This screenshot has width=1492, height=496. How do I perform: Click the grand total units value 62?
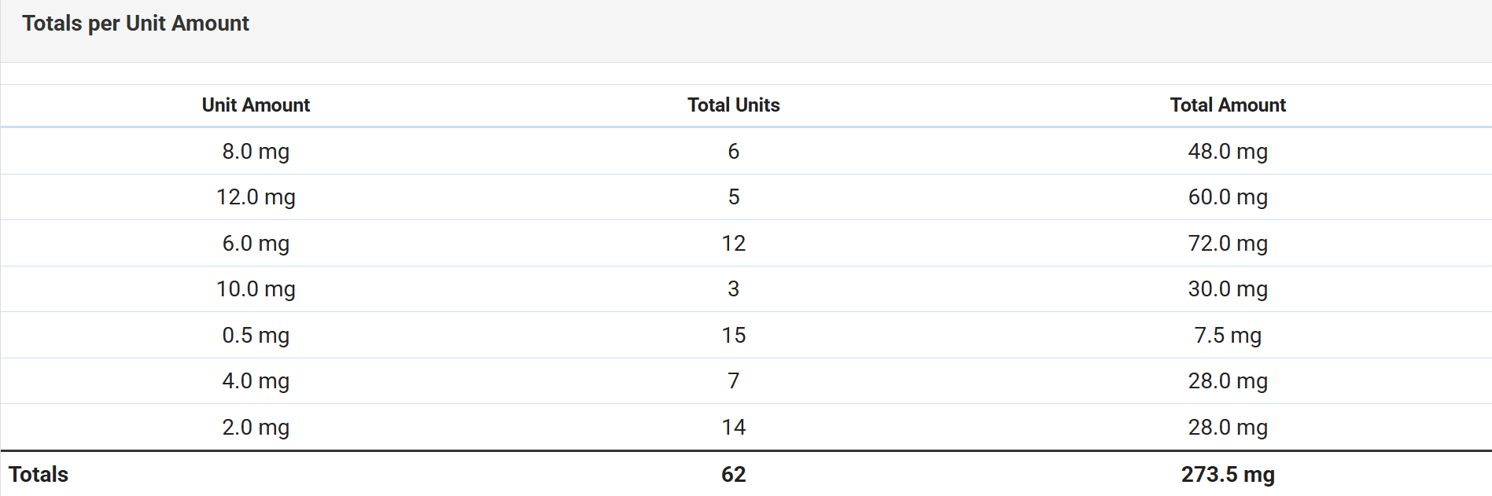point(733,474)
